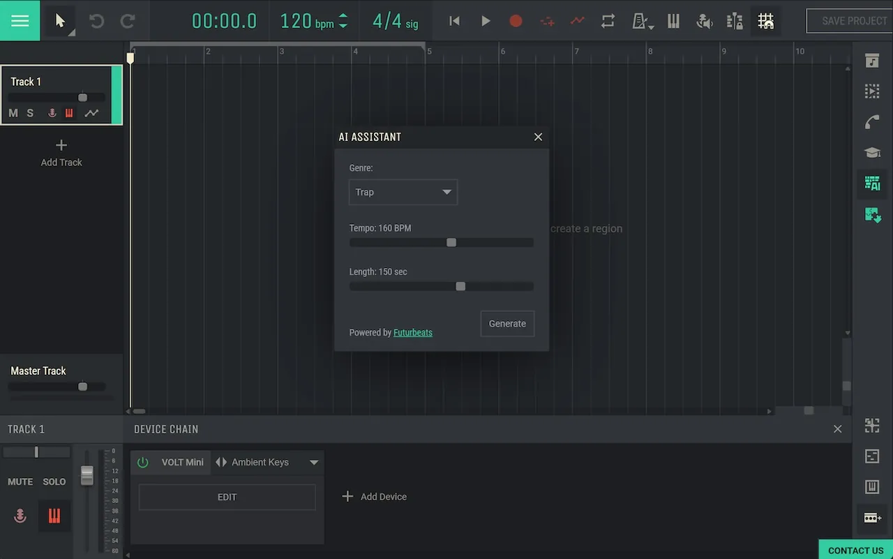Click the Master Track volume slider

57,387
